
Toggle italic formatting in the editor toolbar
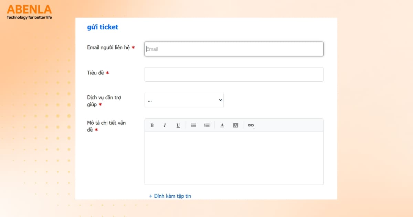tap(165, 125)
